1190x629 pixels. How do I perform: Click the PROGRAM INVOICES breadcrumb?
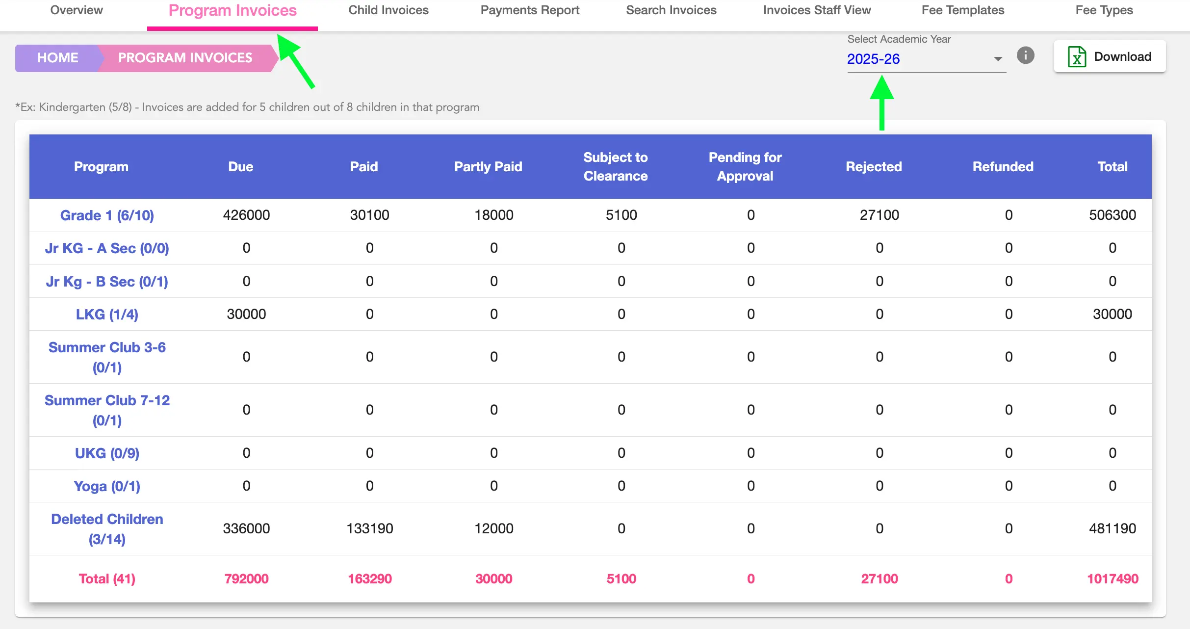[185, 58]
